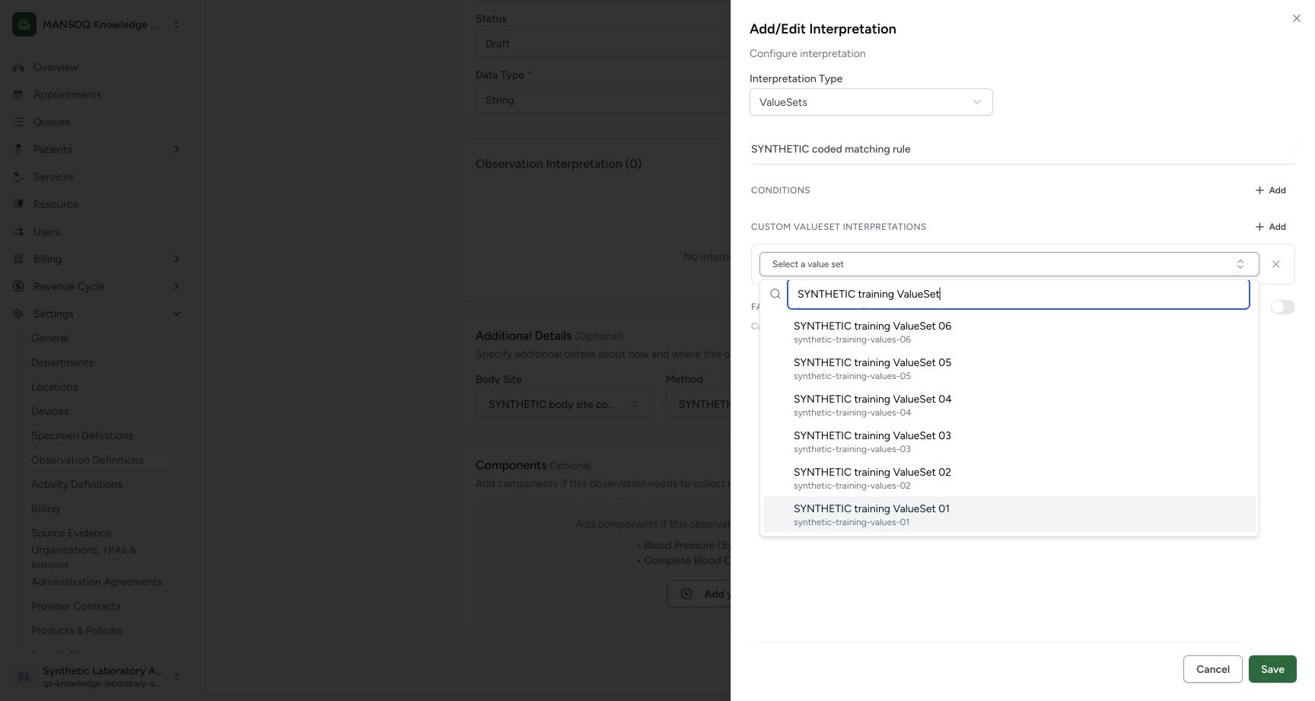Image resolution: width=1315 pixels, height=701 pixels.
Task: Select SYNTHETIC training ValueSet 06
Action: 1009,332
